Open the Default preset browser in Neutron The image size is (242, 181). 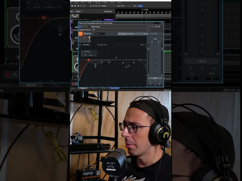[x=135, y=34]
